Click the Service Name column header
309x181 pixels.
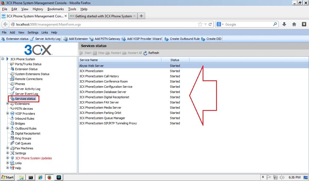(120, 60)
